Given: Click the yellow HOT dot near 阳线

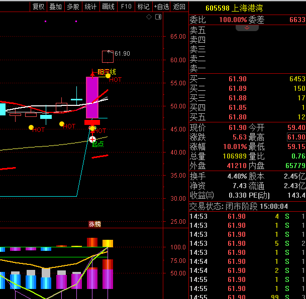Looking at the screenshot, I should click(x=108, y=76).
